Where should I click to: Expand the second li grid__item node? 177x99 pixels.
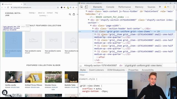click(x=95, y=40)
